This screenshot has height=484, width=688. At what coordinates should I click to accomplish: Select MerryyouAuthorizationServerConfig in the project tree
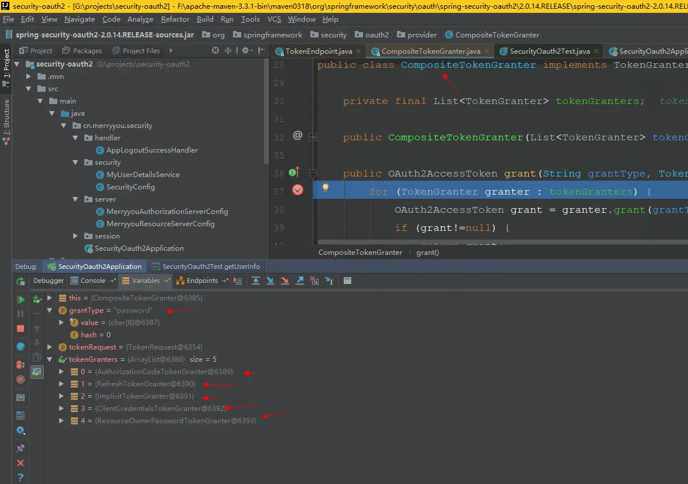[x=167, y=212]
